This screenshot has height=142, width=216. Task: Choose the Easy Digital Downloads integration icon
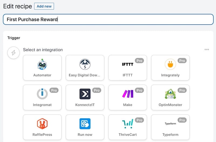pyautogui.click(x=85, y=65)
